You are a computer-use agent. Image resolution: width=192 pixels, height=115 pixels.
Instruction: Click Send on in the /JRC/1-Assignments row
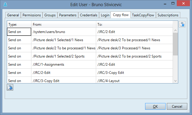tap(19, 65)
